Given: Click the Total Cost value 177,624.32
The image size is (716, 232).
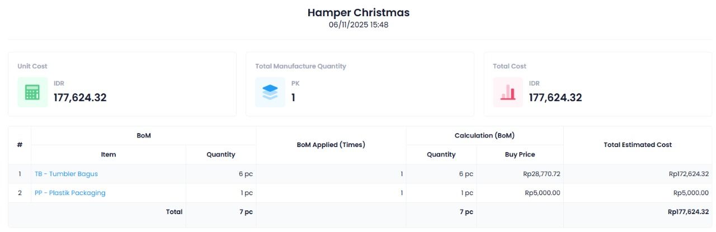Looking at the screenshot, I should tap(555, 98).
